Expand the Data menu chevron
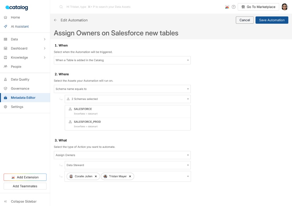 pyautogui.click(x=45, y=39)
